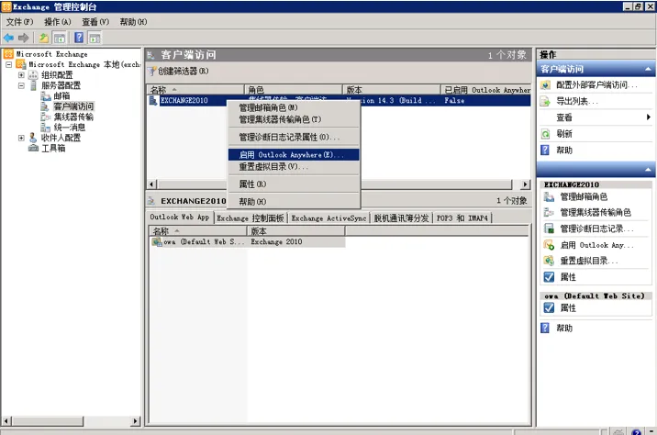Click 配置外部客户端访问 action
Image resolution: width=657 pixels, height=435 pixels.
596,85
